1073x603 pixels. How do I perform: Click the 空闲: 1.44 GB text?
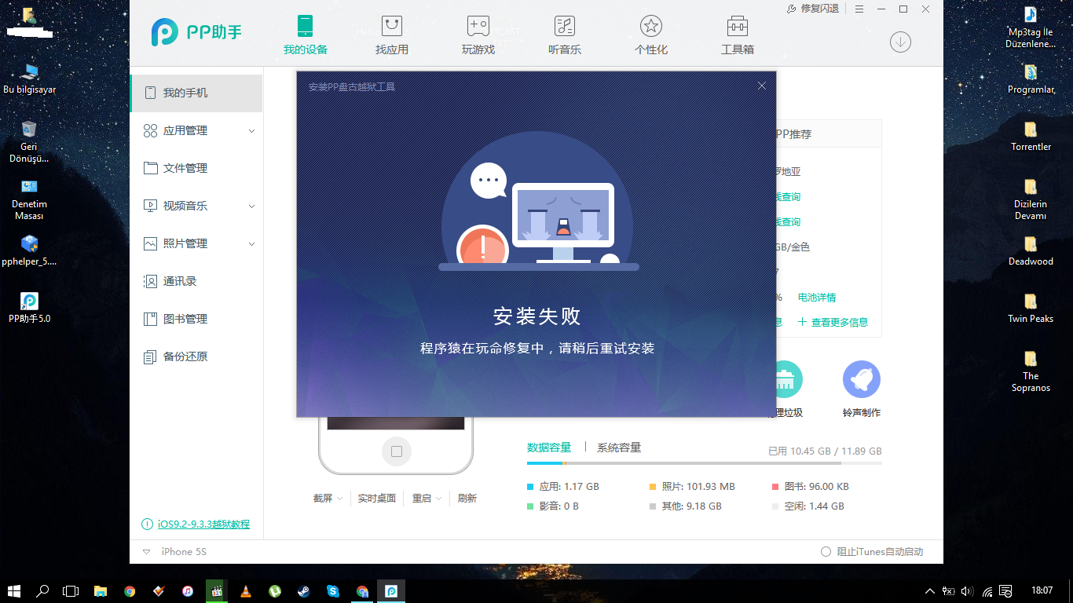click(814, 506)
